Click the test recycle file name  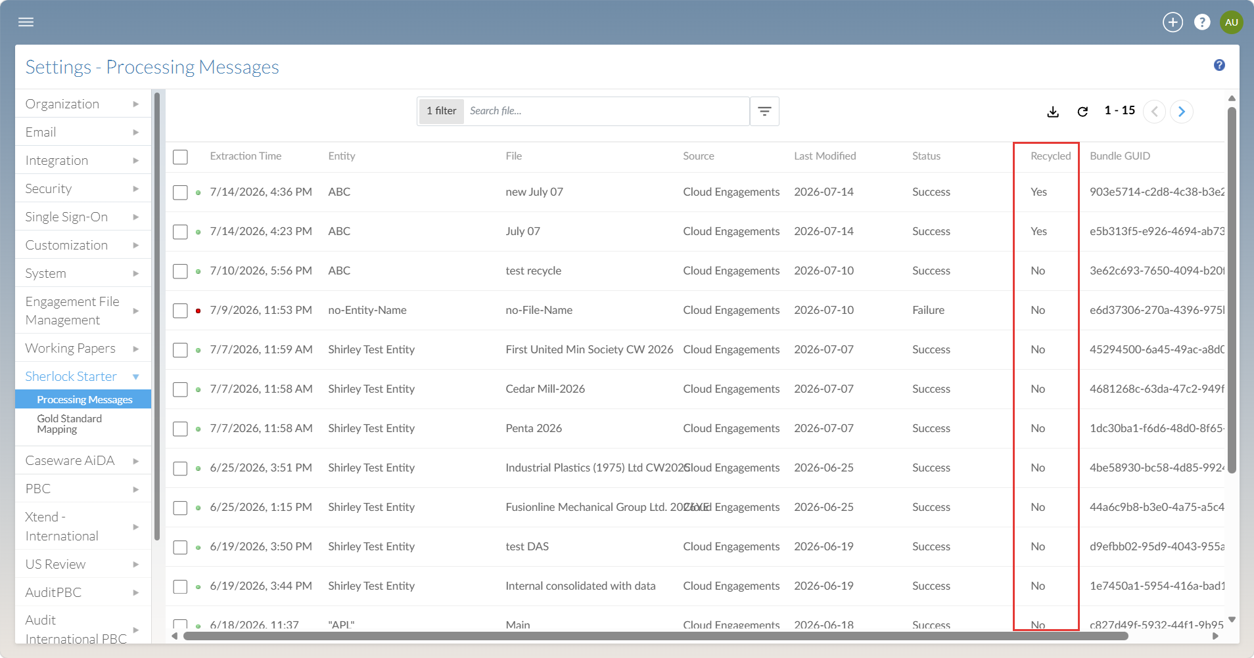[534, 271]
